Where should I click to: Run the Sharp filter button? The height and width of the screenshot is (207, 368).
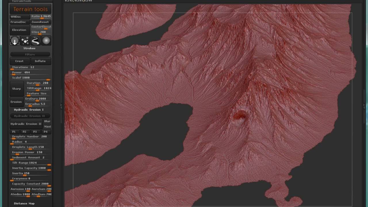(16, 89)
